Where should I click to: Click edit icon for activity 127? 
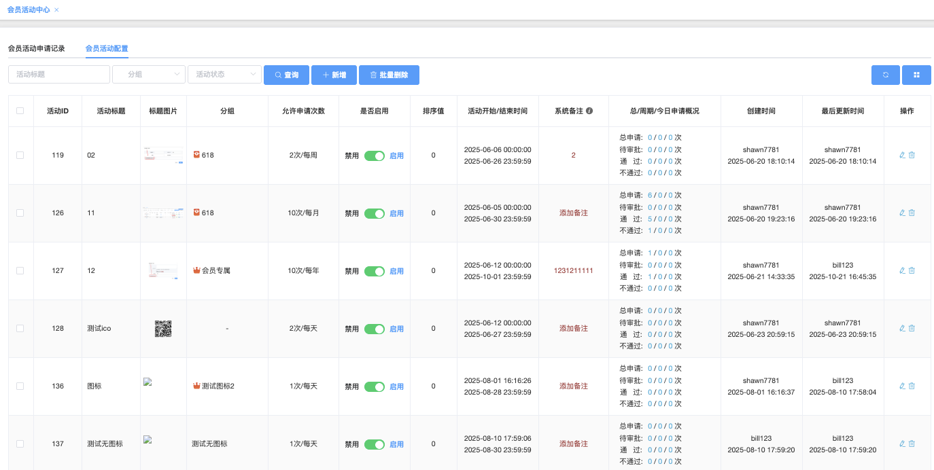click(902, 270)
